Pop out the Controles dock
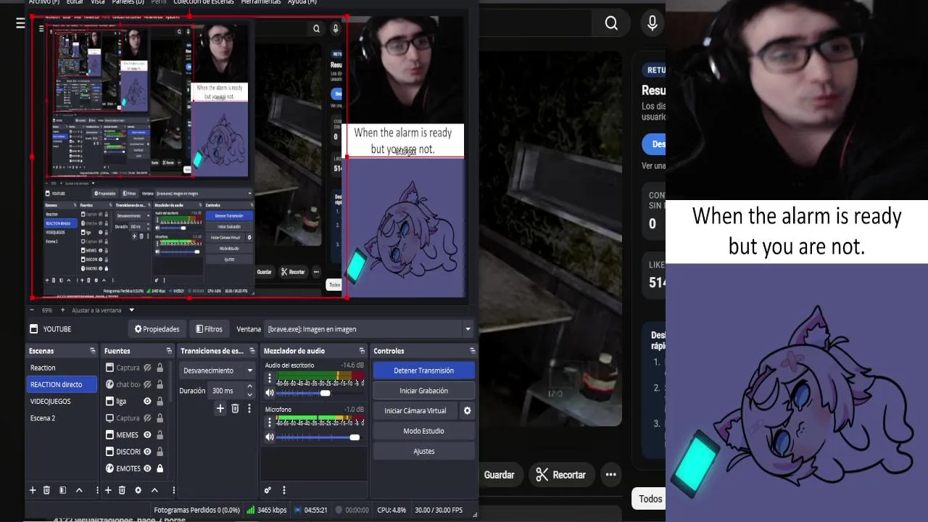The image size is (928, 522). point(472,351)
